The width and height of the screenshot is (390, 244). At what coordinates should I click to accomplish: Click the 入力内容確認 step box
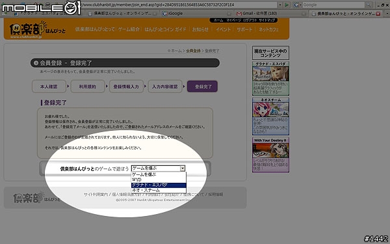pos(165,87)
